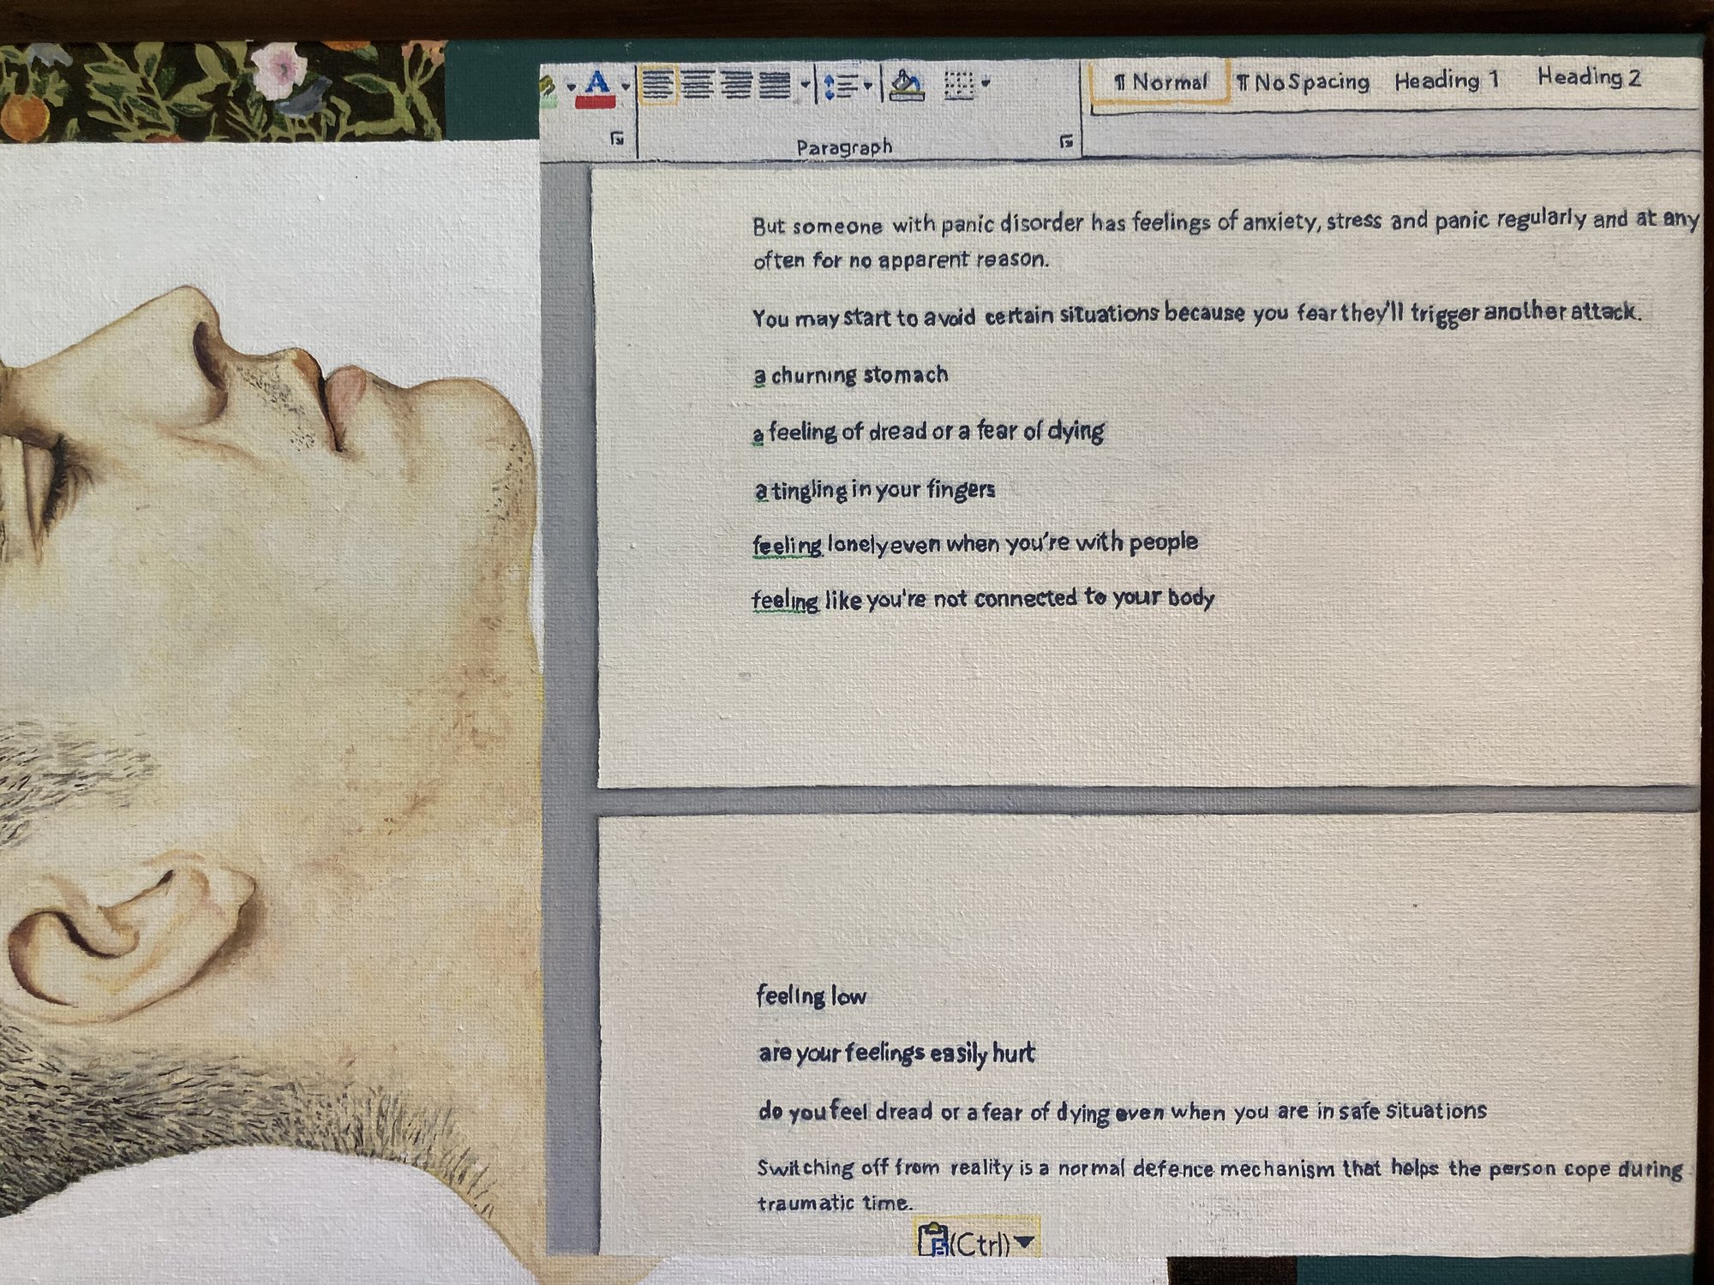The height and width of the screenshot is (1285, 1714).
Task: Click the Paste Options (Ctrl) clipboard icon
Action: pyautogui.click(x=932, y=1240)
